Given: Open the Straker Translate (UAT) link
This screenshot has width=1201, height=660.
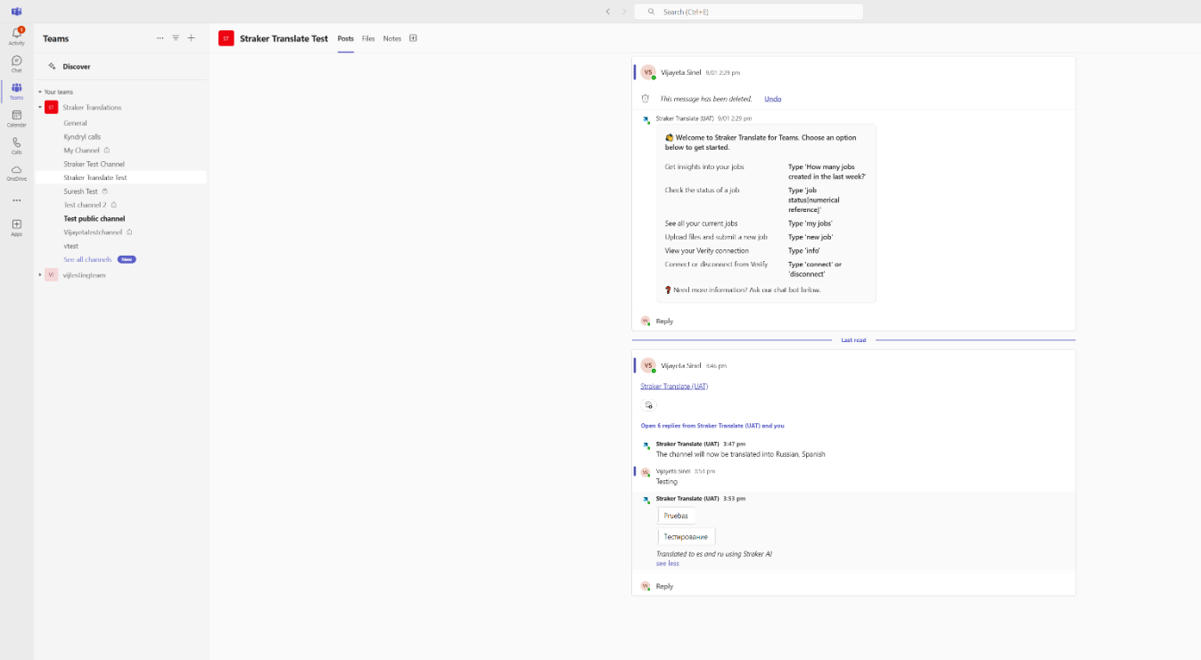Looking at the screenshot, I should 674,387.
